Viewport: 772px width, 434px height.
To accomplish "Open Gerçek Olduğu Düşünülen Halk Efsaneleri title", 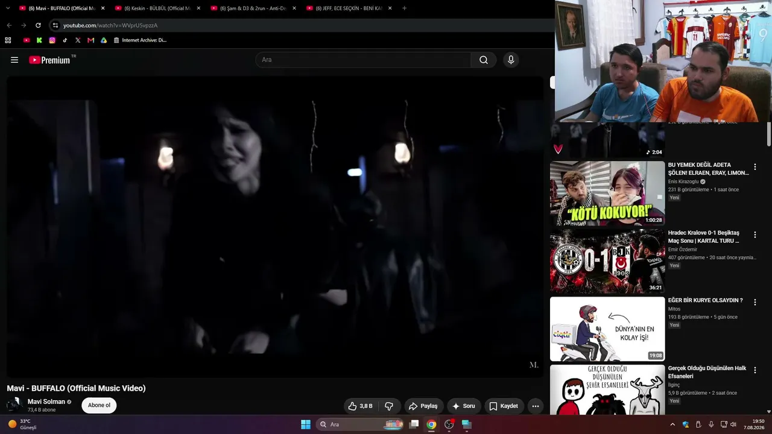I will (707, 372).
